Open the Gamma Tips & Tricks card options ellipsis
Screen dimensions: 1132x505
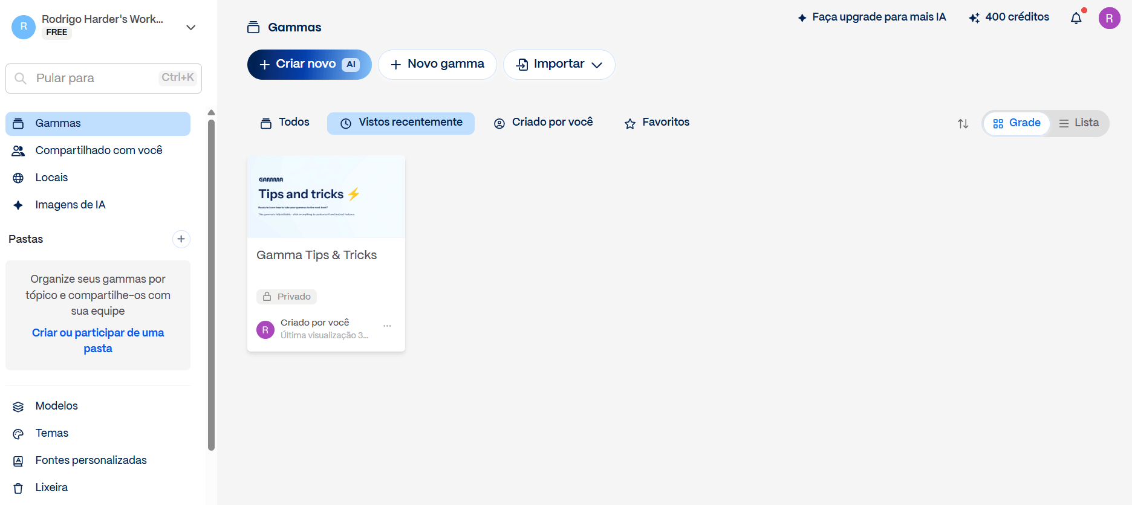pos(387,326)
